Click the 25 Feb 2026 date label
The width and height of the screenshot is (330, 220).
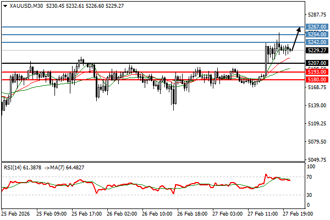(x=16, y=212)
